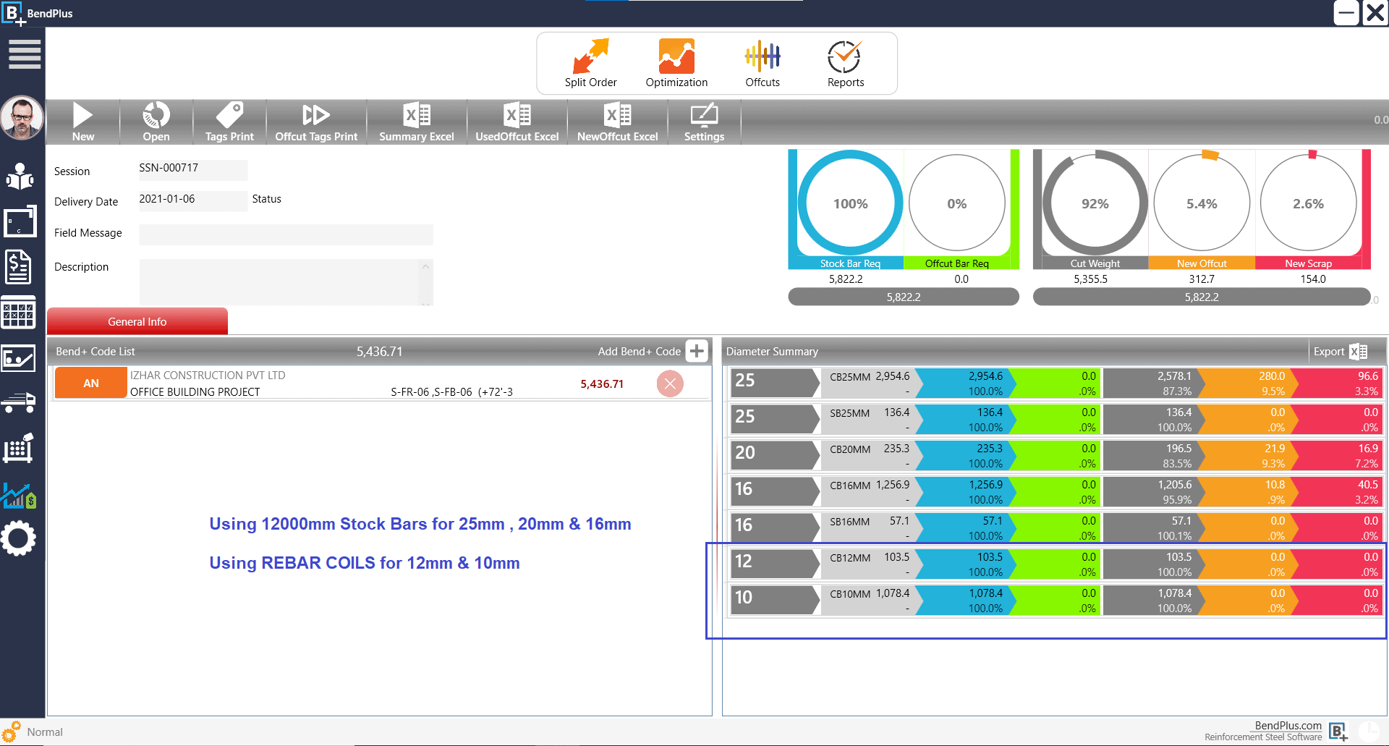Export Summary Excel file

(x=416, y=122)
